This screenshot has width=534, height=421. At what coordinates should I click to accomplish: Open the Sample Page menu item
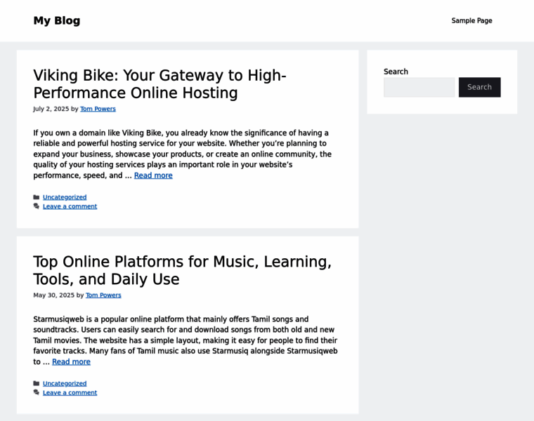pos(471,21)
